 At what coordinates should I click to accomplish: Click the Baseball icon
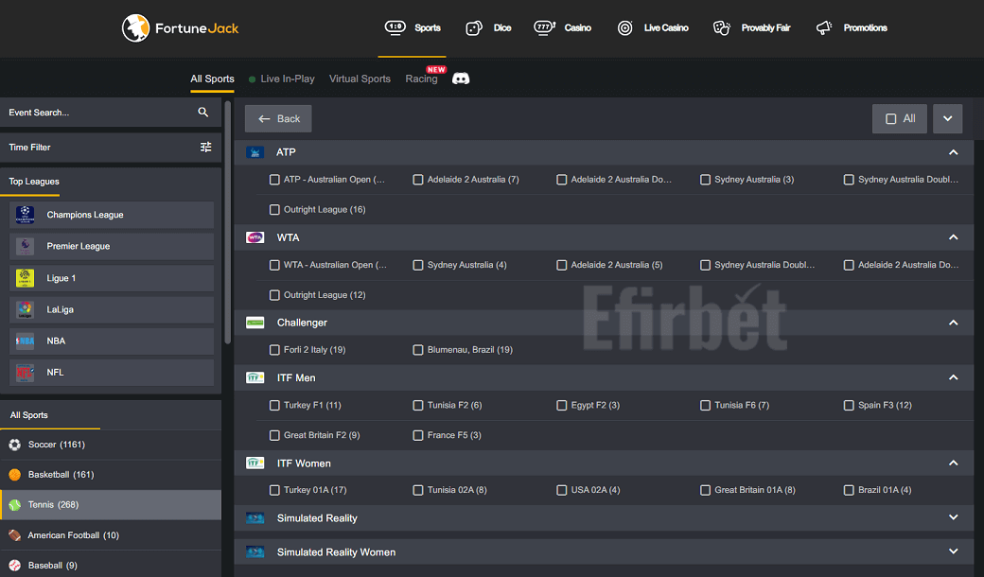15,565
